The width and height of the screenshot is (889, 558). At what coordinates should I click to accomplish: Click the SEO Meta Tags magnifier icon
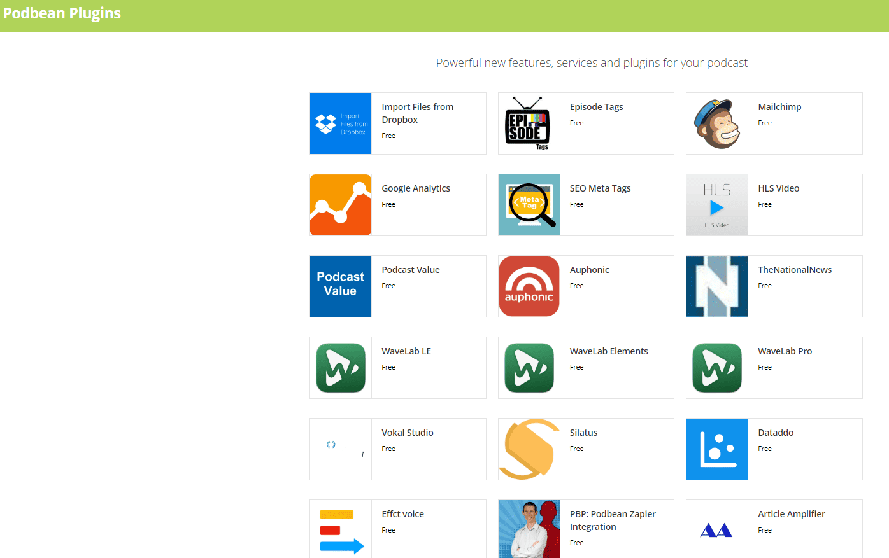click(529, 205)
